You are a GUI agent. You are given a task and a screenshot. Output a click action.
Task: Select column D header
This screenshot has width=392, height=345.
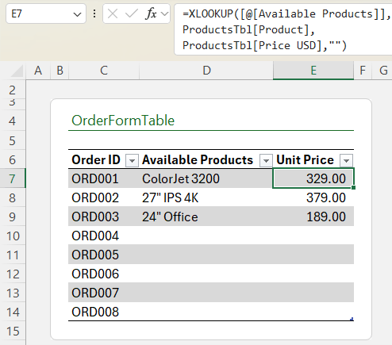pyautogui.click(x=206, y=71)
